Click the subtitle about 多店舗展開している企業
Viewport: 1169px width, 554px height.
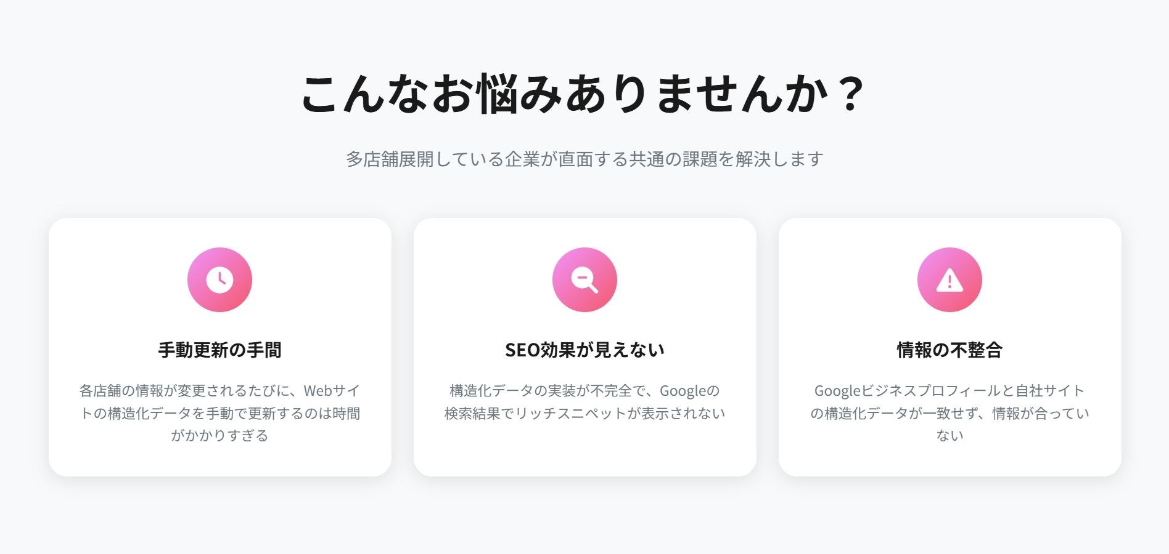pos(584,159)
